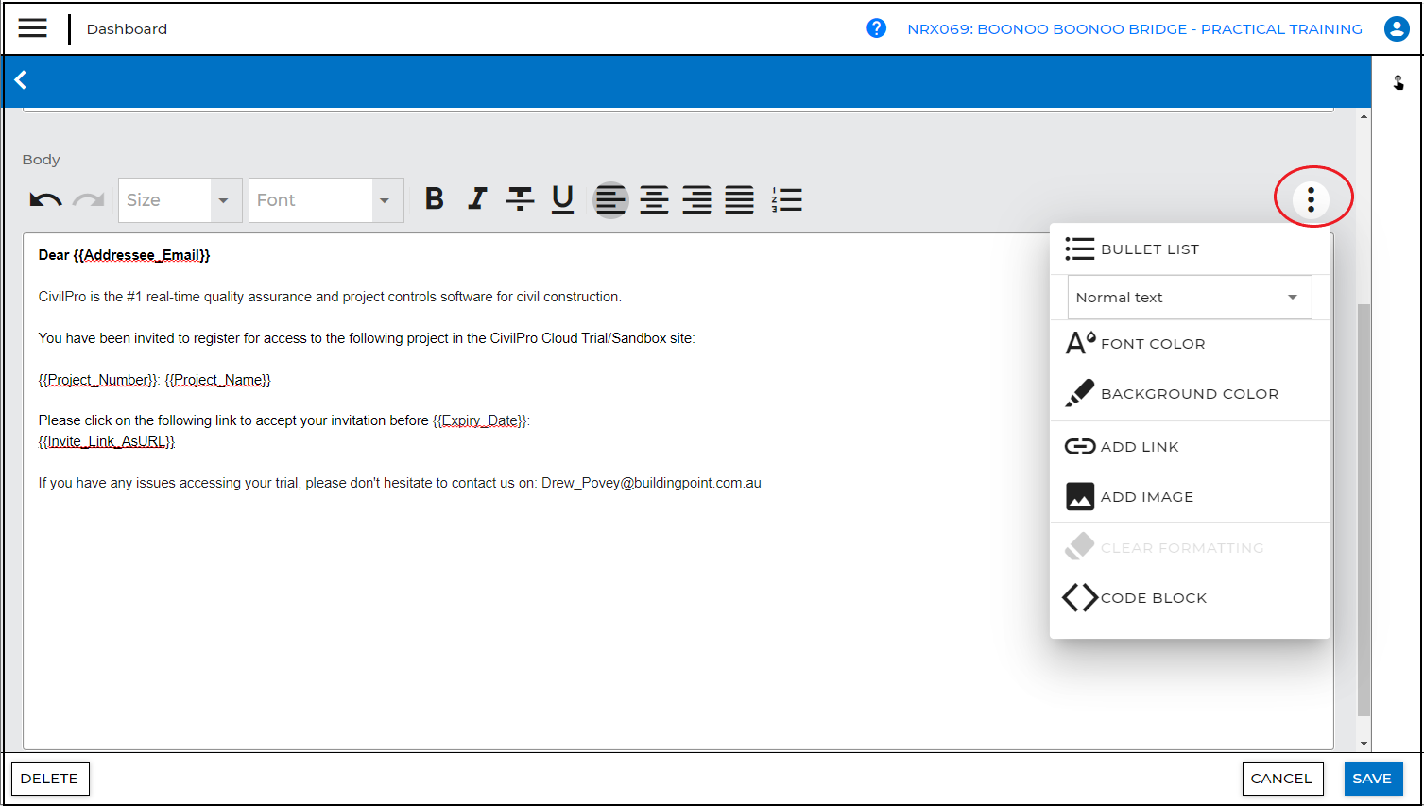Insert a numbered list
This screenshot has height=806, width=1424.
tap(786, 200)
